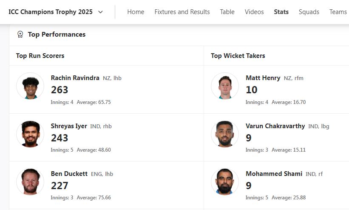Open the Squads tab
The width and height of the screenshot is (349, 210).
tap(309, 12)
